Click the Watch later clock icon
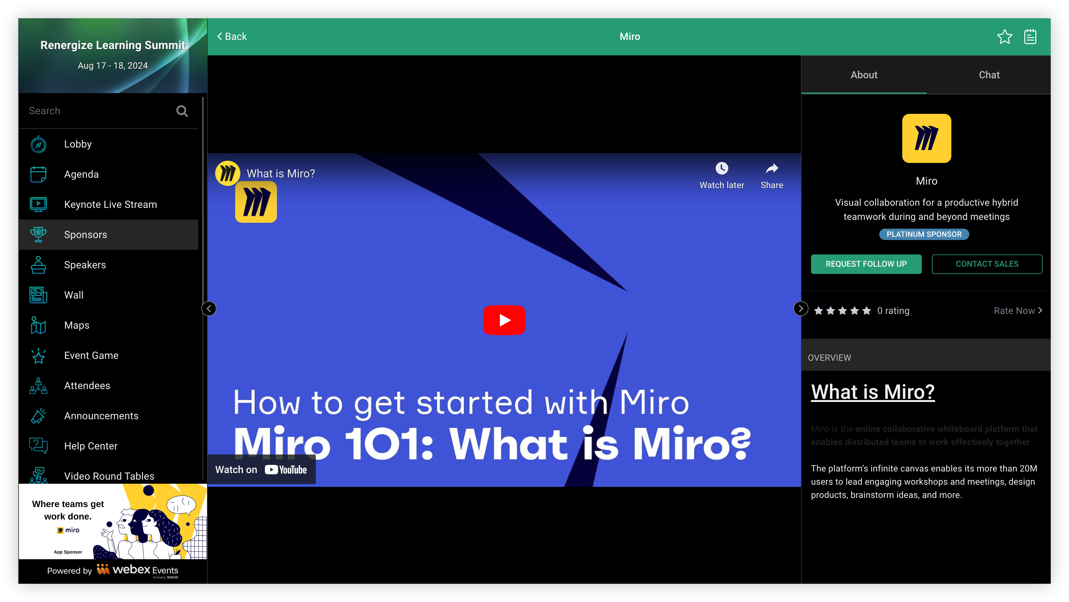 click(722, 169)
